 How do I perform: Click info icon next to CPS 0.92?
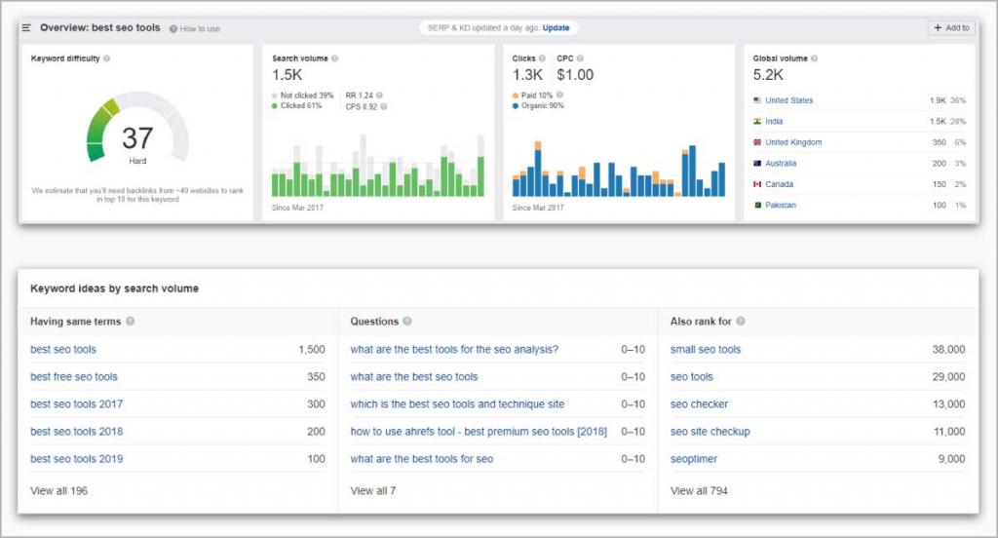click(384, 107)
